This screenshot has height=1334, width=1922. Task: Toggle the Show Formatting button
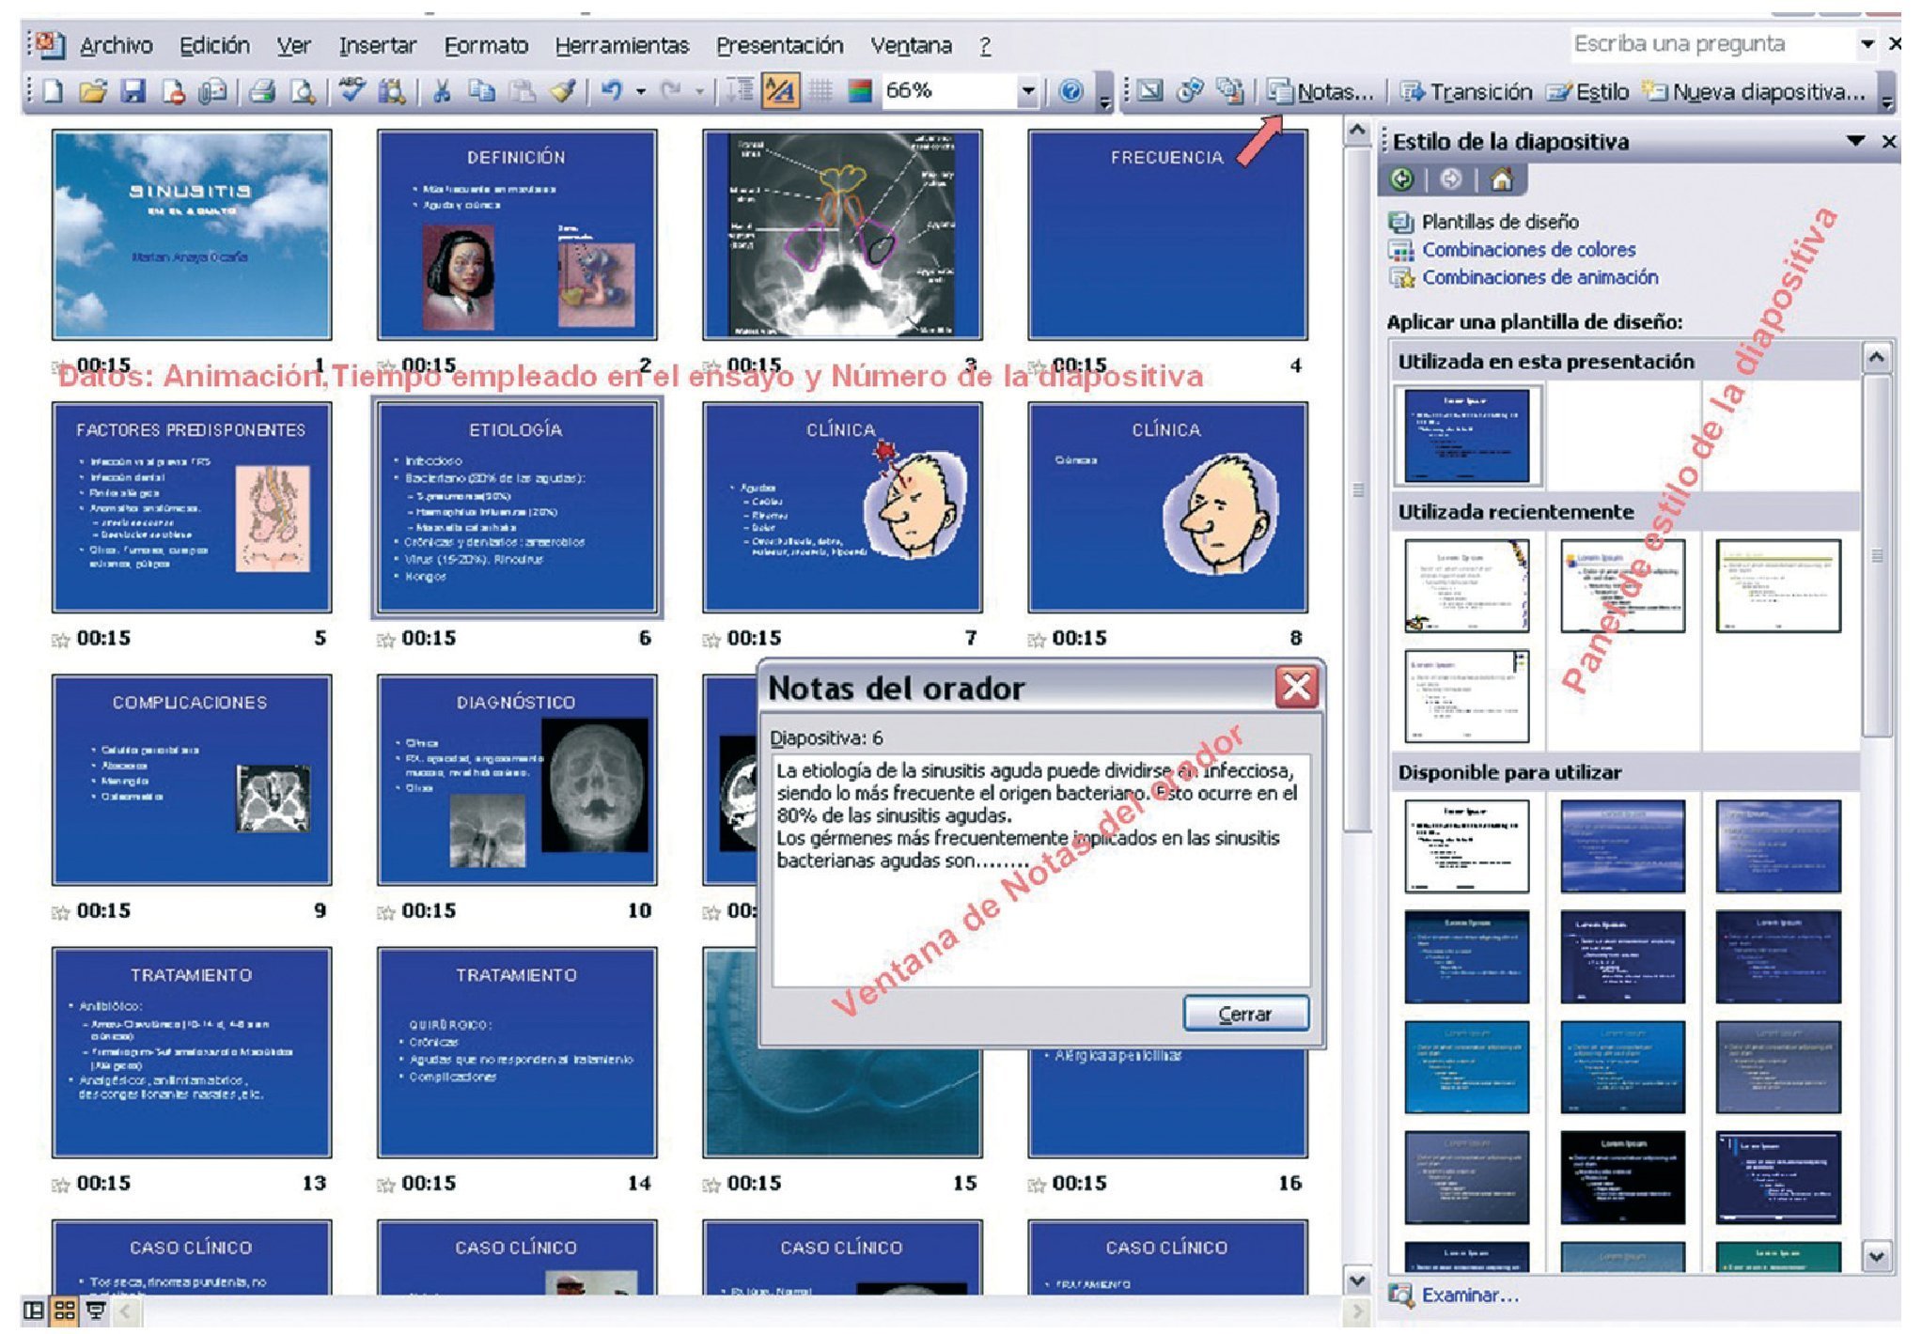click(x=780, y=91)
